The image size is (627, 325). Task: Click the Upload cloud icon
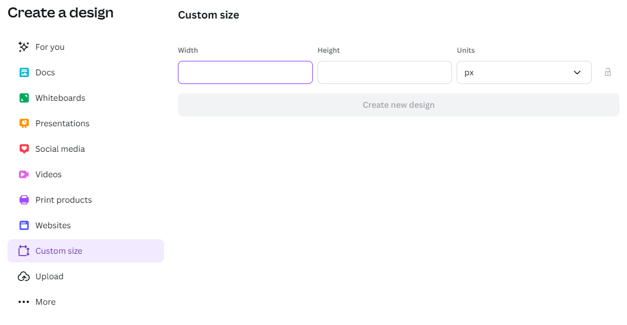click(x=24, y=277)
